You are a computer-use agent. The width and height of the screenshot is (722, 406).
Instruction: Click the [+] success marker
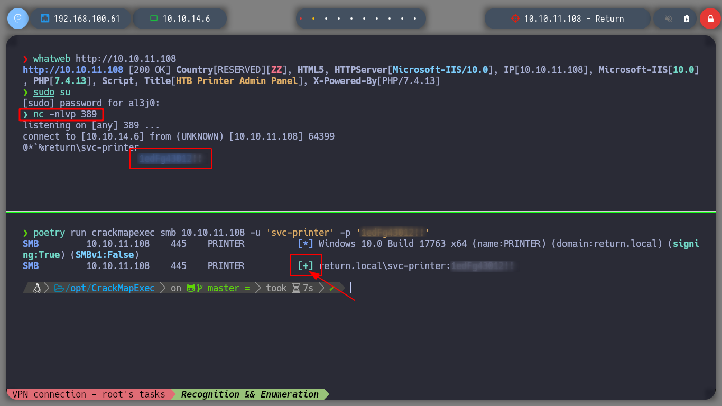coord(306,265)
